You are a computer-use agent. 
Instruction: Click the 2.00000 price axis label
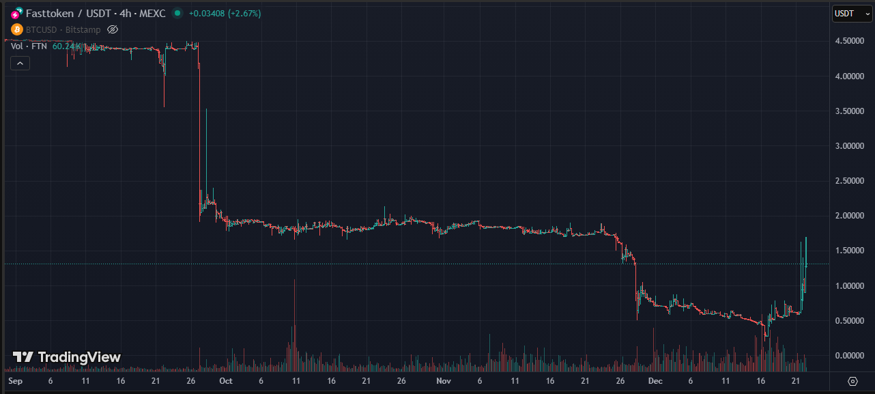[850, 216]
